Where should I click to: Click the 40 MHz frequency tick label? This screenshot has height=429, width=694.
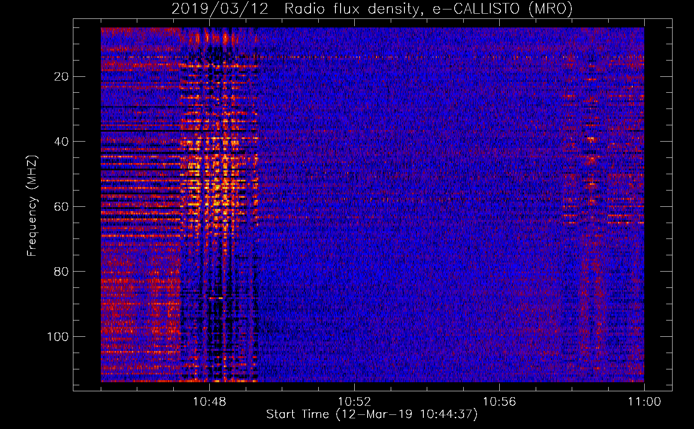coord(62,142)
